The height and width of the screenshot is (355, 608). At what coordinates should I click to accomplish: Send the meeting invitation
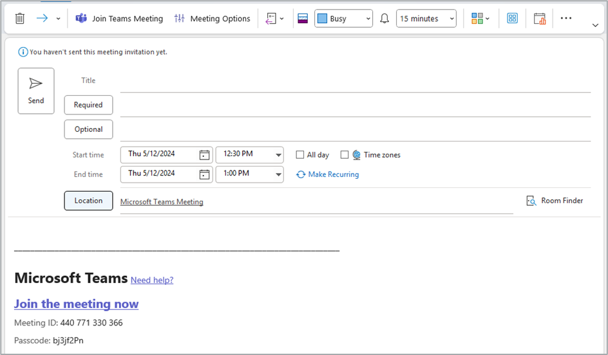(36, 91)
